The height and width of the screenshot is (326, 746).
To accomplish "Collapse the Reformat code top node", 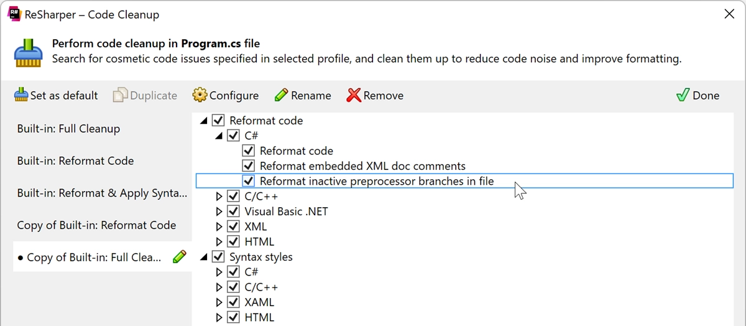I will click(205, 121).
